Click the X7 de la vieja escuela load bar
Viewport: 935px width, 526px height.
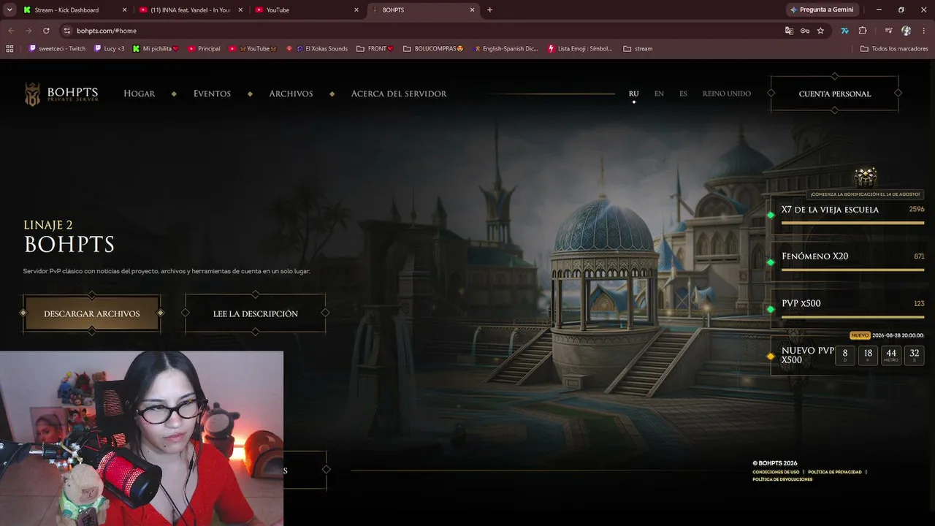coord(853,223)
